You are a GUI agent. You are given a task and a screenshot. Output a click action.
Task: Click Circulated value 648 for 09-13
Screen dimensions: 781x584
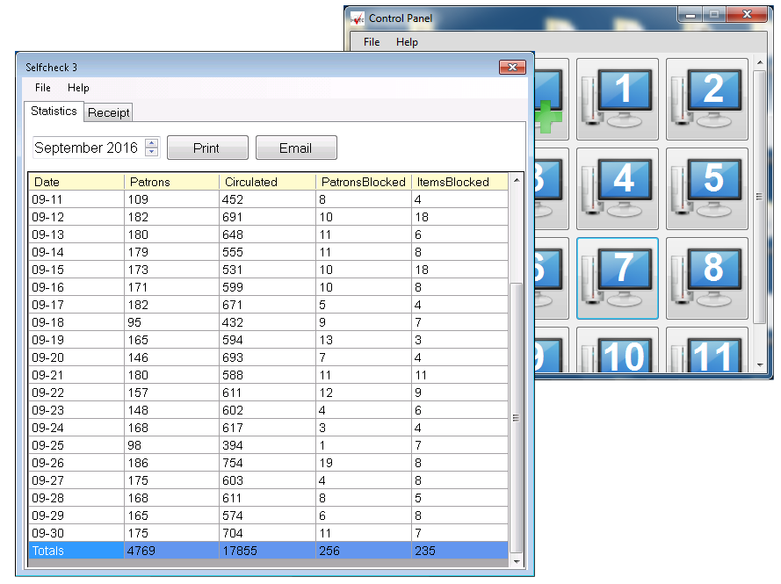(x=267, y=234)
